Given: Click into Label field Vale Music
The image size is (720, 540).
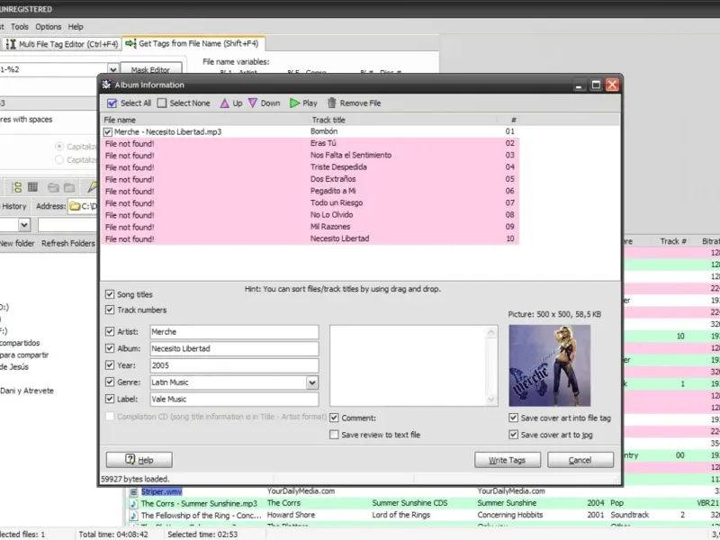Looking at the screenshot, I should click(234, 399).
